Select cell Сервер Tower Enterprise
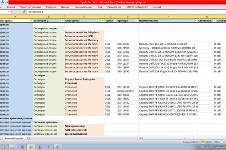The height and width of the screenshot is (150, 226). point(84,79)
